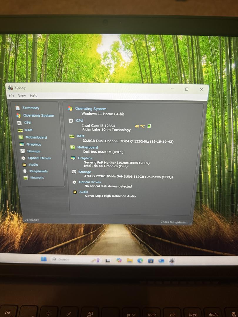Click the Speccy icon in the taskbar
Image resolution: width=238 pixels, height=317 pixels.
tap(172, 261)
